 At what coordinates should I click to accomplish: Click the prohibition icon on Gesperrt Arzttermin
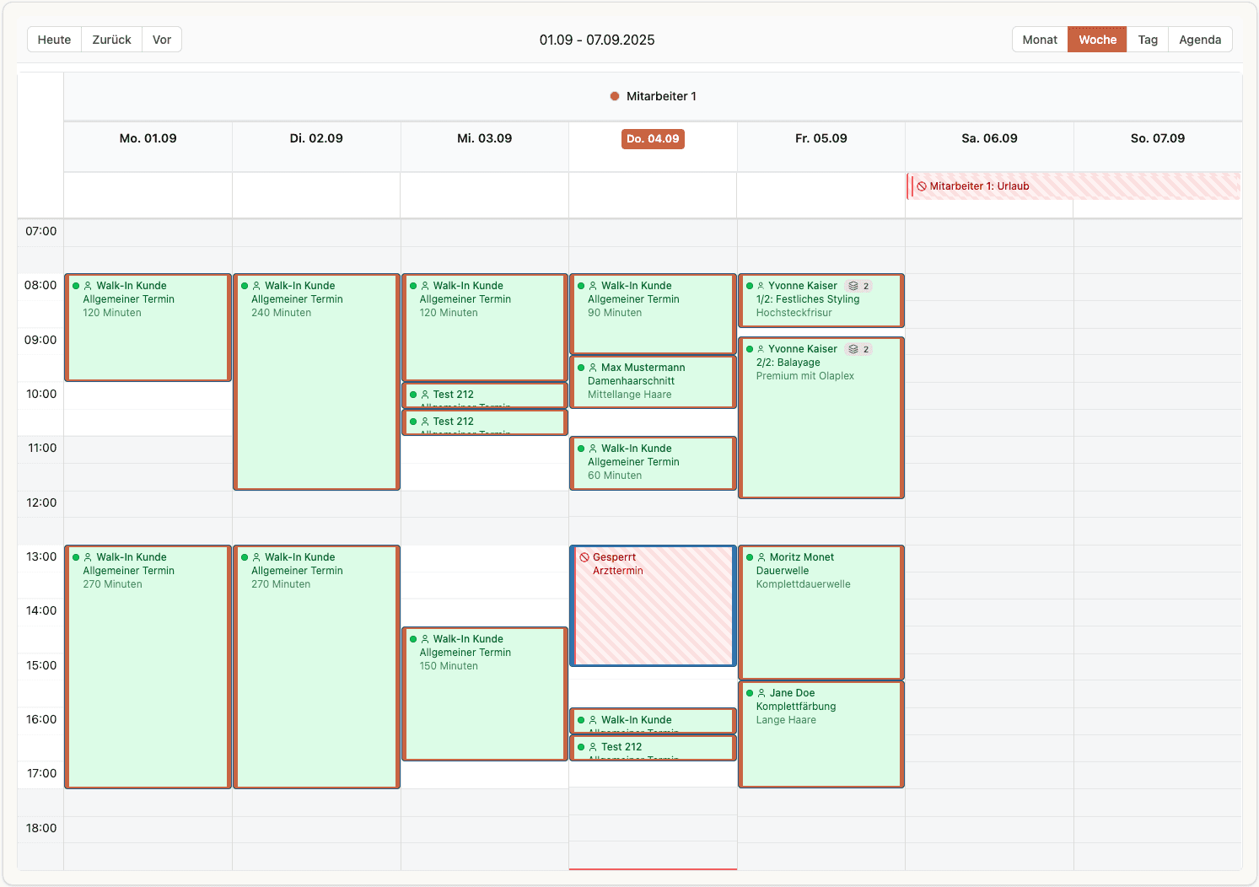[x=583, y=557]
